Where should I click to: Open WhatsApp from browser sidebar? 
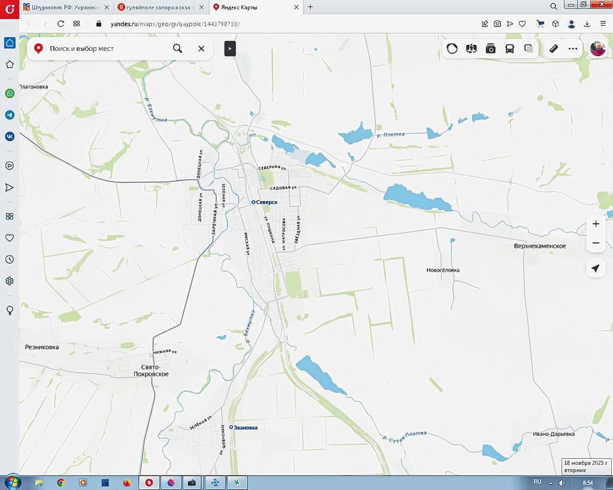(x=10, y=93)
